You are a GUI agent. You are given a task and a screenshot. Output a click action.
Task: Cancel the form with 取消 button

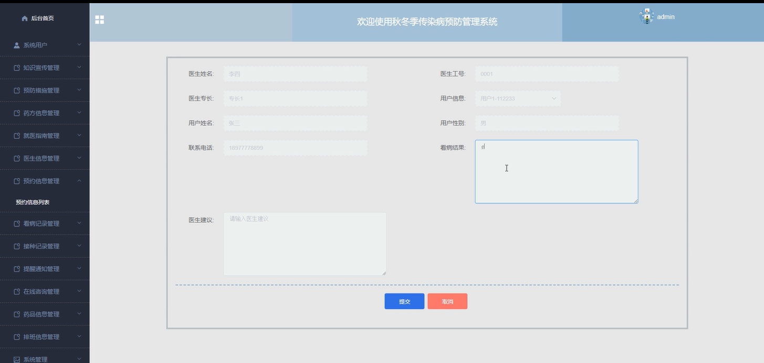[x=447, y=301]
